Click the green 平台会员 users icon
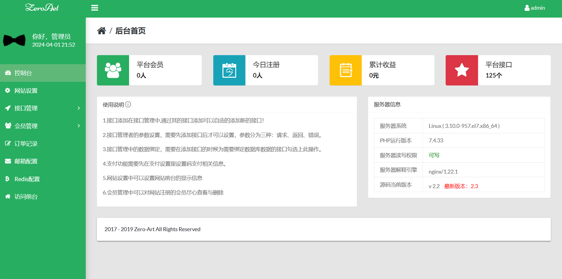Screen dimensions: 562x279 point(113,70)
